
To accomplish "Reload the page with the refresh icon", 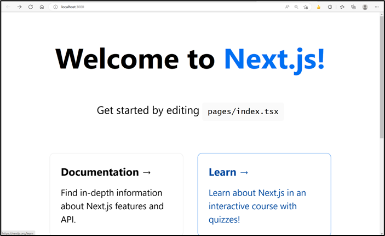I will (x=31, y=7).
